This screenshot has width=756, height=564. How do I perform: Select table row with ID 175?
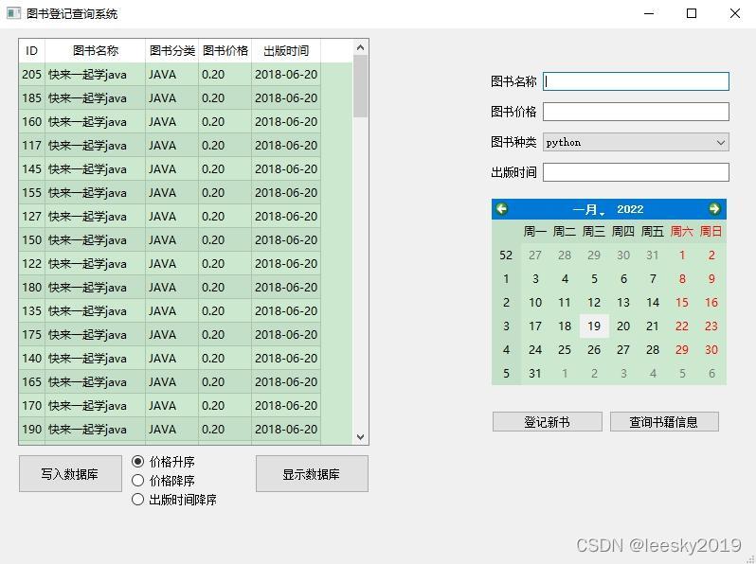[x=170, y=334]
